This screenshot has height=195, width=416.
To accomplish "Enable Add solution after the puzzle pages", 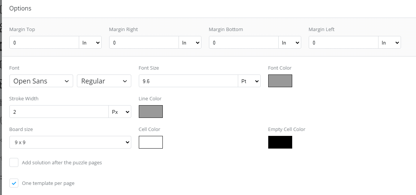I will [x=14, y=162].
